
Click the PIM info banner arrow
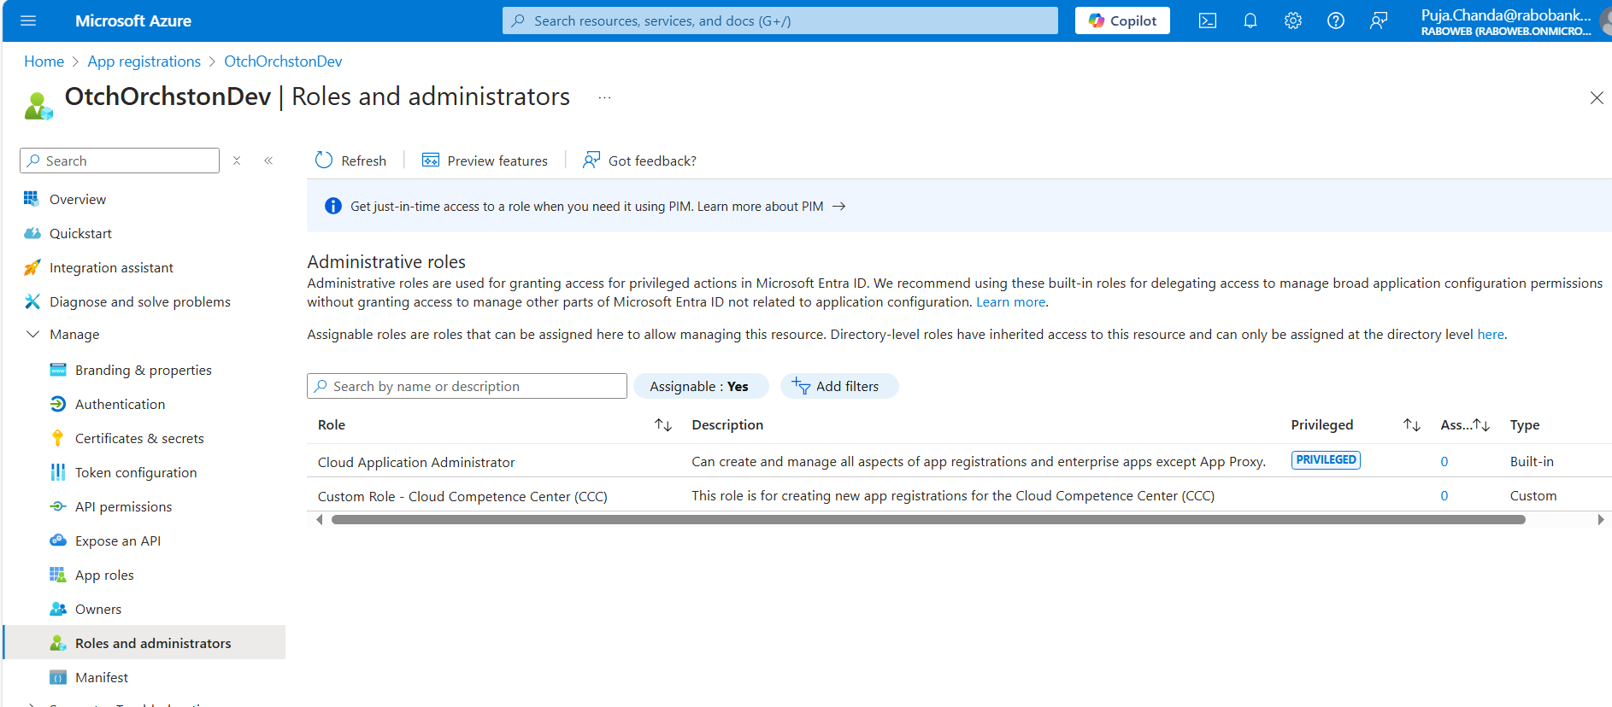click(x=839, y=207)
